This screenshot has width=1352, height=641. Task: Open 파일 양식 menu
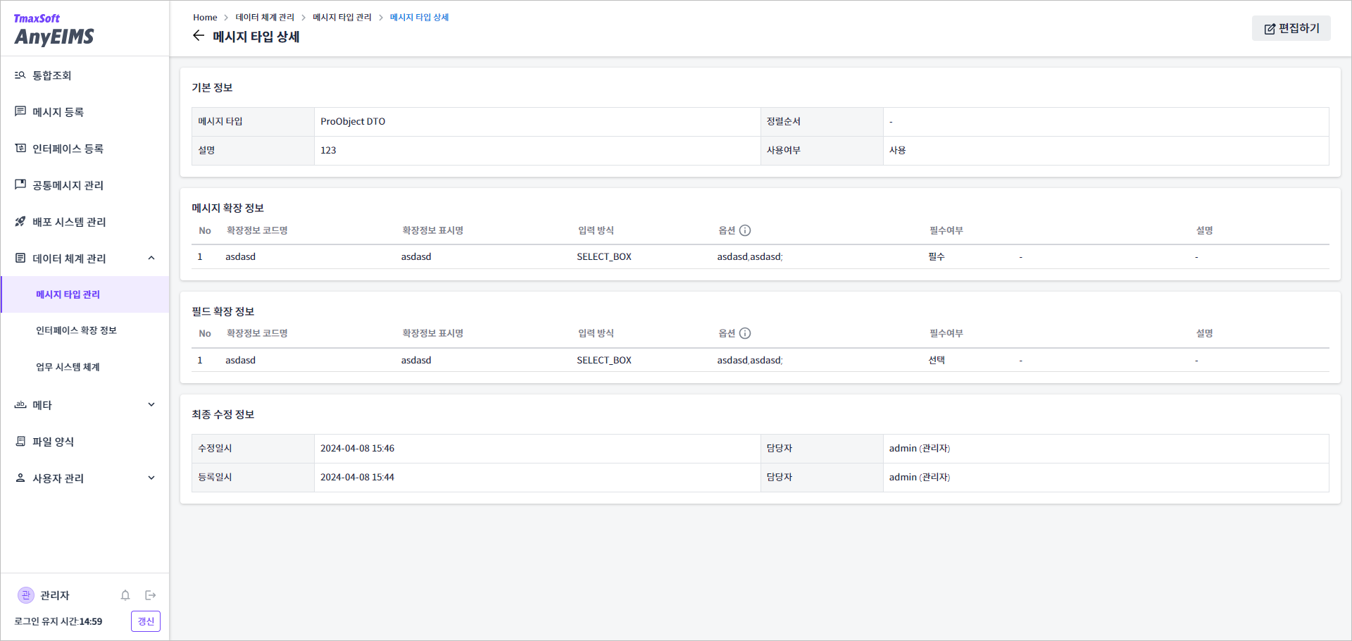pyautogui.click(x=84, y=442)
